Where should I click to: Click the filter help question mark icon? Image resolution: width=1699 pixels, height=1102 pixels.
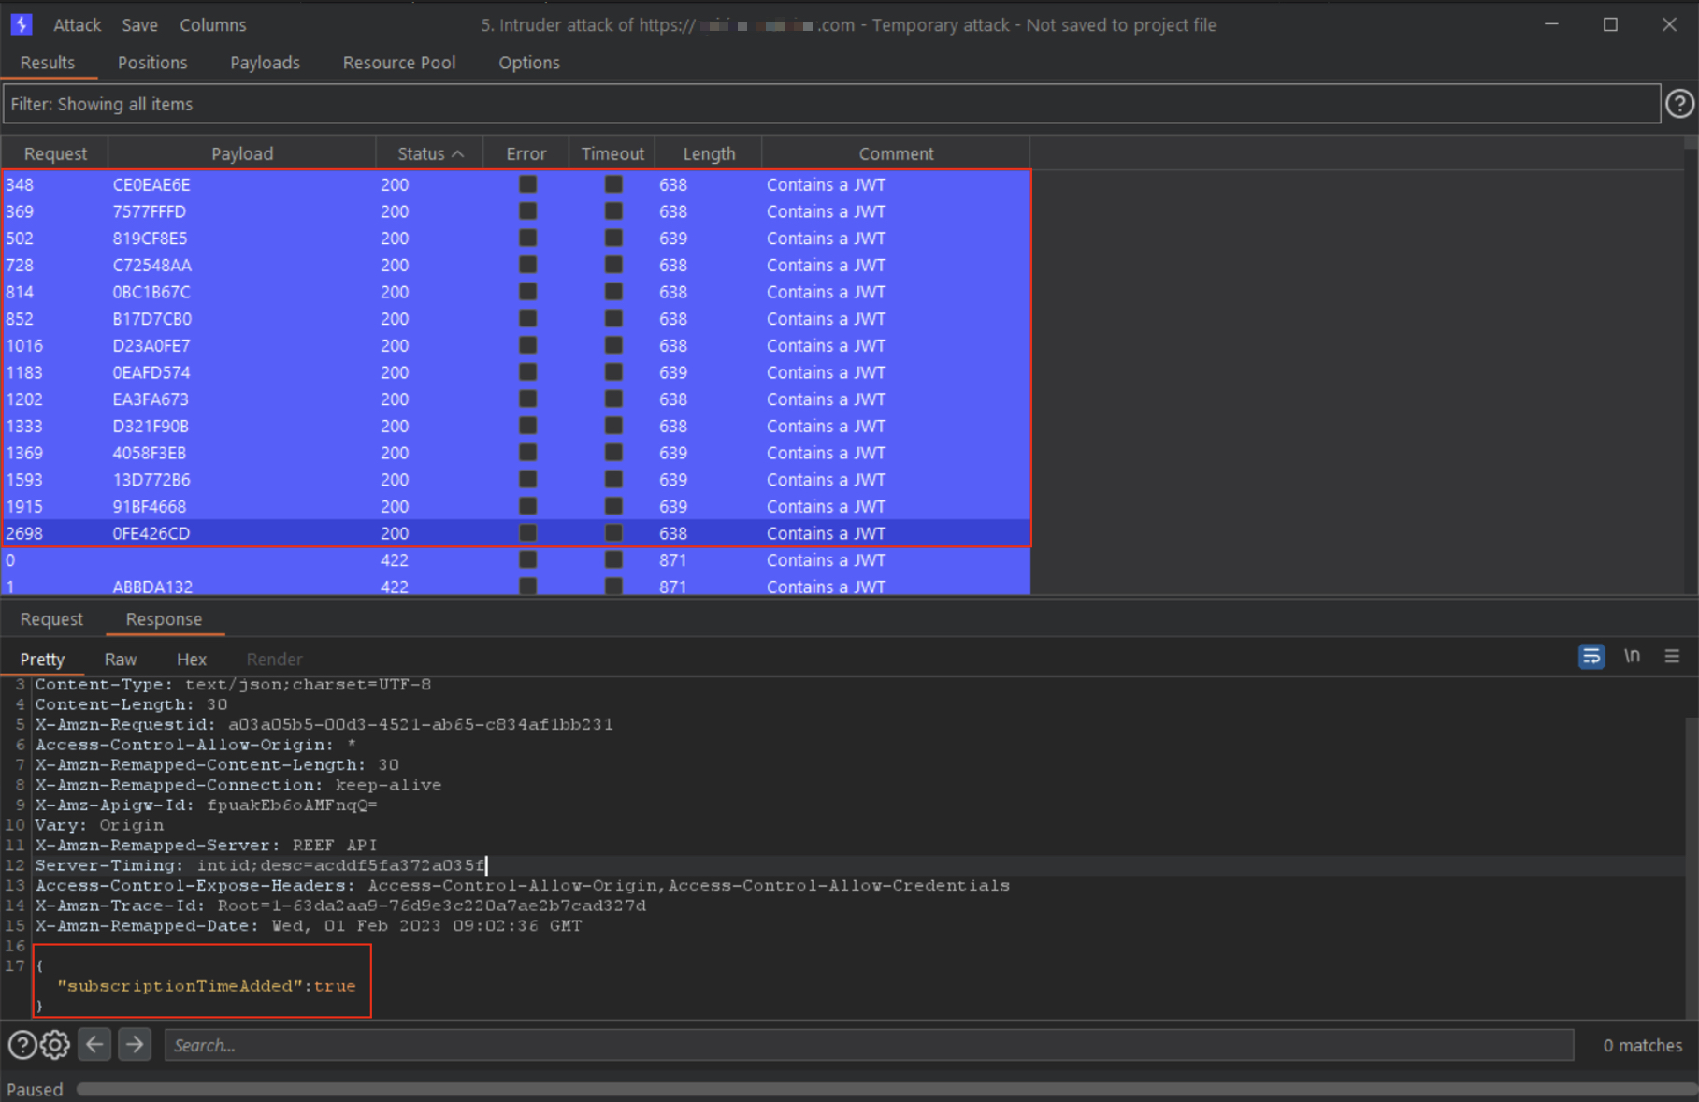click(1679, 104)
